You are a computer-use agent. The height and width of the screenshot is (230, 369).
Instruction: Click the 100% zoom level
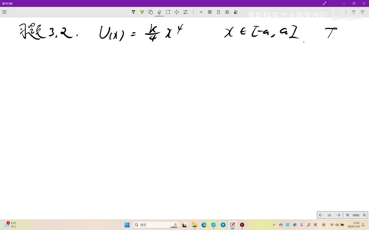(356, 215)
